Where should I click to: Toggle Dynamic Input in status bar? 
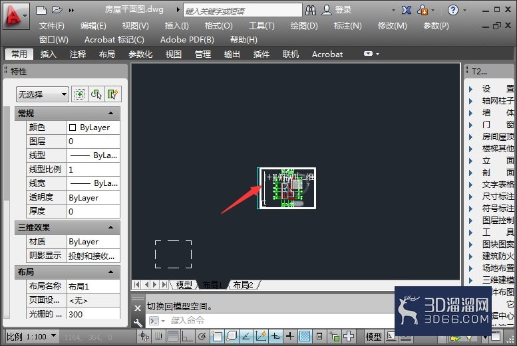[x=275, y=336]
